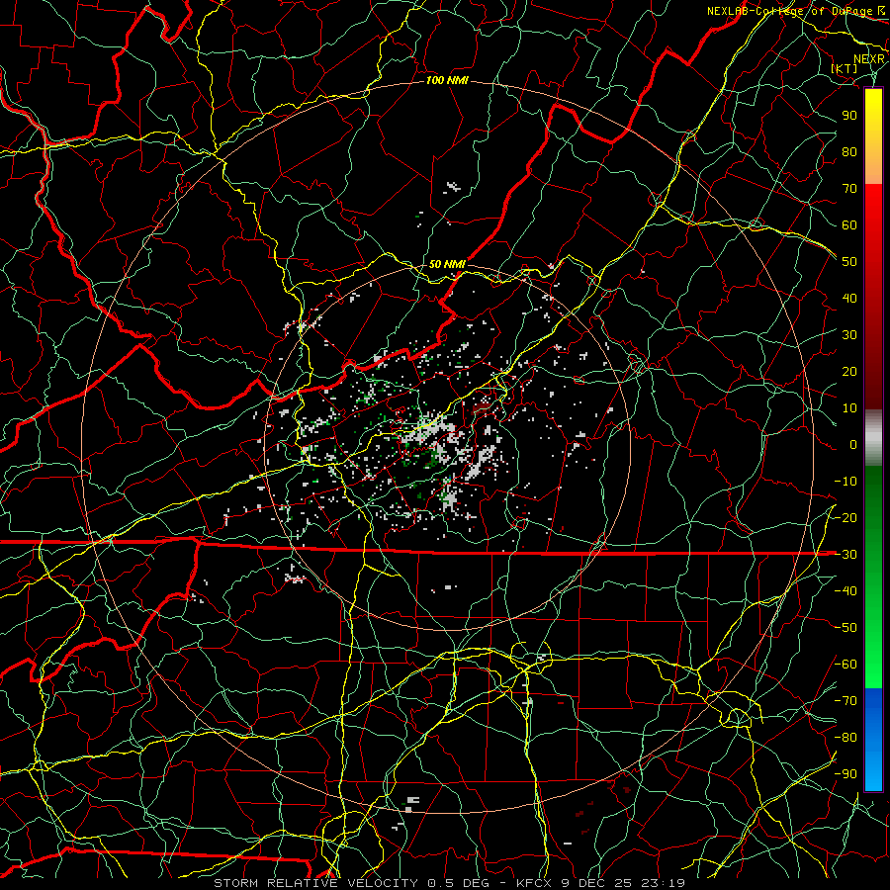
Task: Pick the orange 70–80 knot color bar segment
Action: tap(873, 167)
